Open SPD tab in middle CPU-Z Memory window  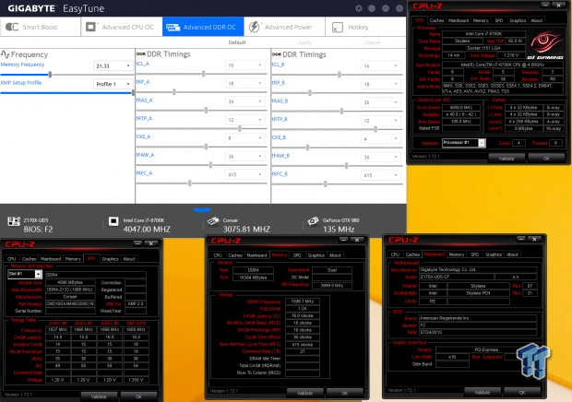point(297,255)
